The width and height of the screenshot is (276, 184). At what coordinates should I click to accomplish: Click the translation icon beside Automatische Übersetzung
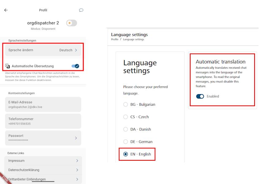coord(8,66)
